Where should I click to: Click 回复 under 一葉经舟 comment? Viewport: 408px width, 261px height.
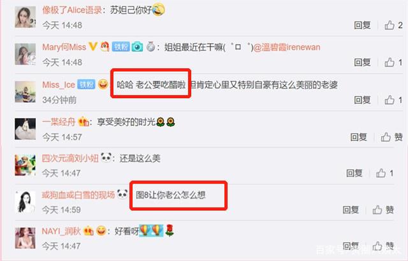click(358, 137)
